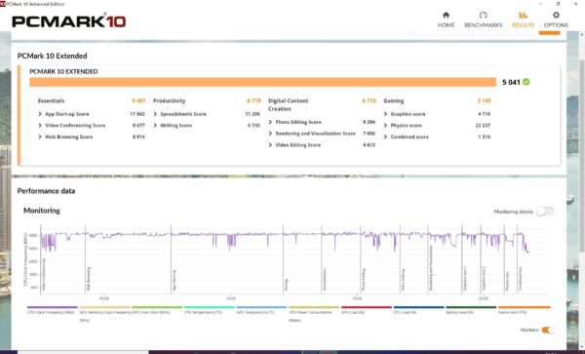This screenshot has width=585, height=354.
Task: Expand the Photo Editing Score row
Action: coord(294,122)
